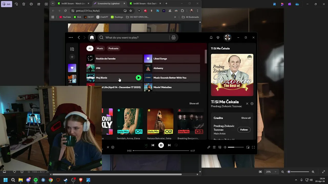Open Spotify Browse icon beside search

pyautogui.click(x=173, y=38)
